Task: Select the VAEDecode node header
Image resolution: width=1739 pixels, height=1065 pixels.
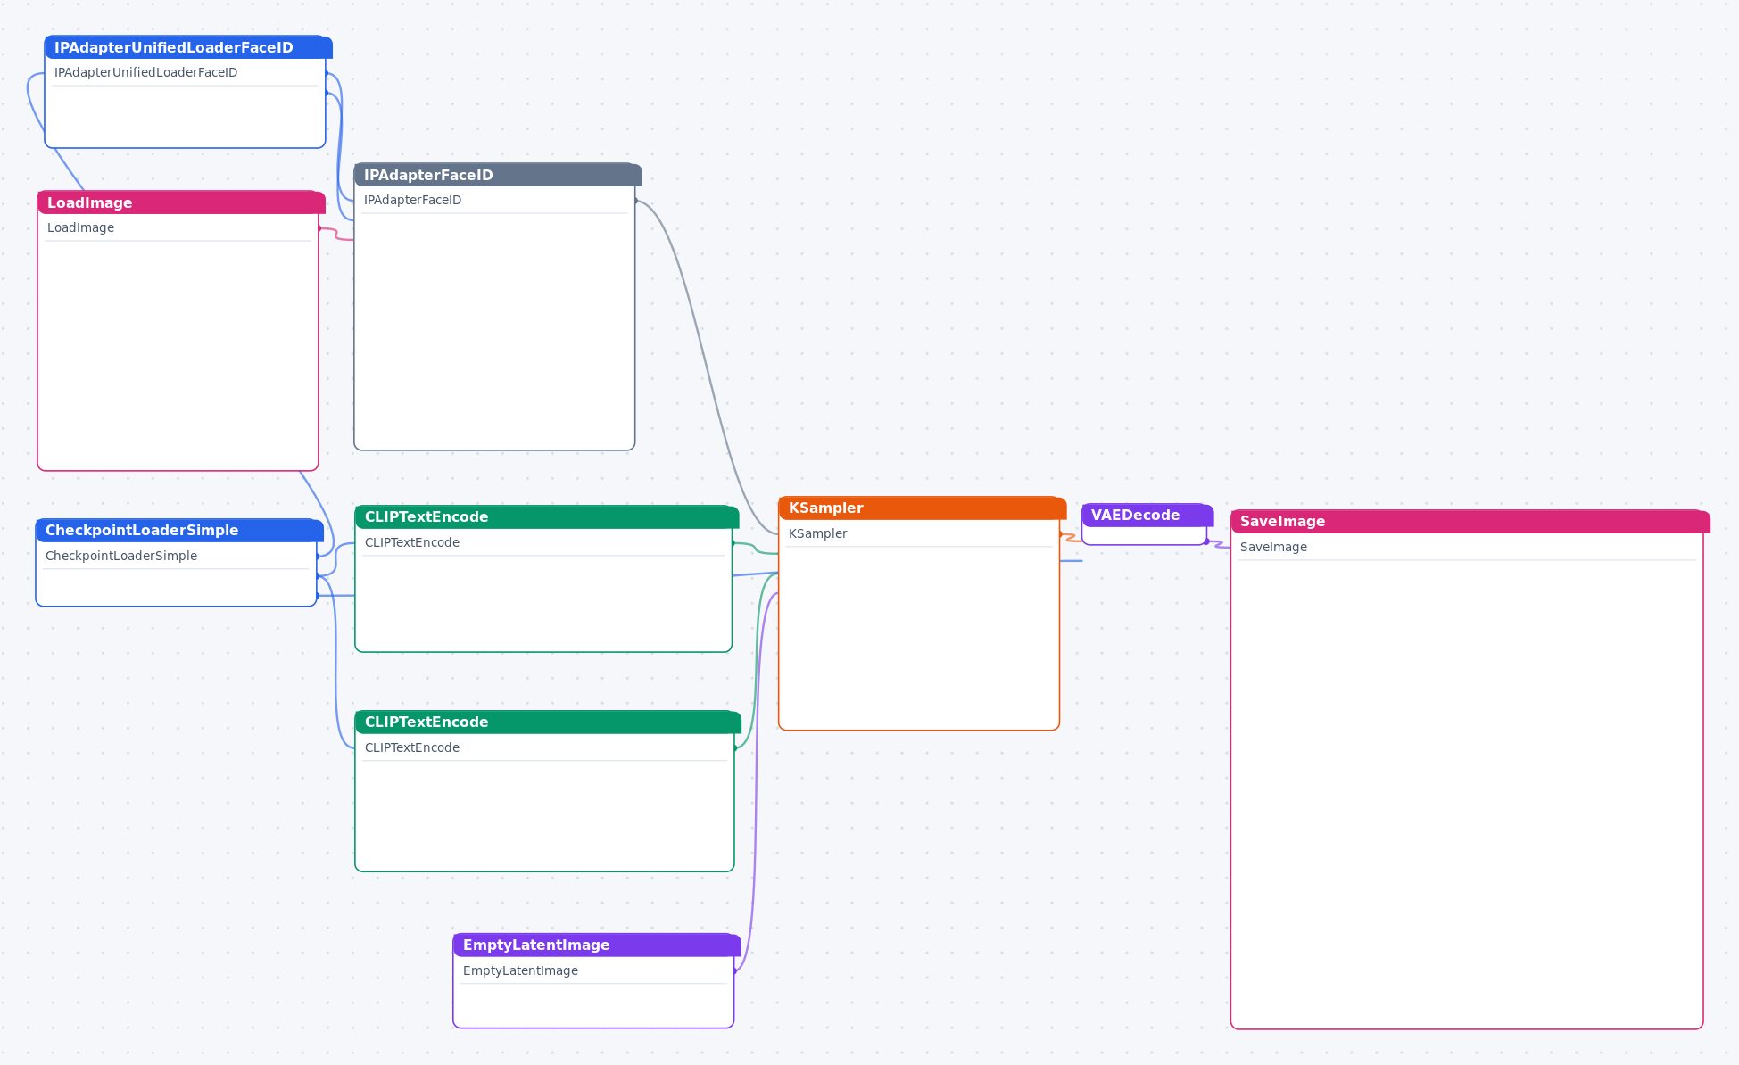Action: [1147, 515]
